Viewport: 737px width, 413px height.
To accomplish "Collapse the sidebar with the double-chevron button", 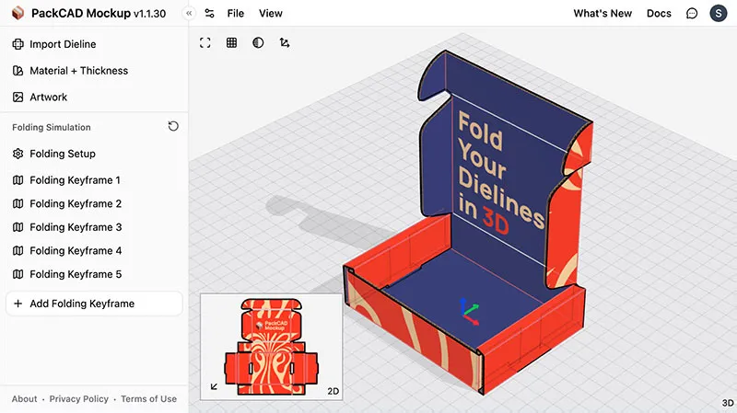I will coord(189,13).
